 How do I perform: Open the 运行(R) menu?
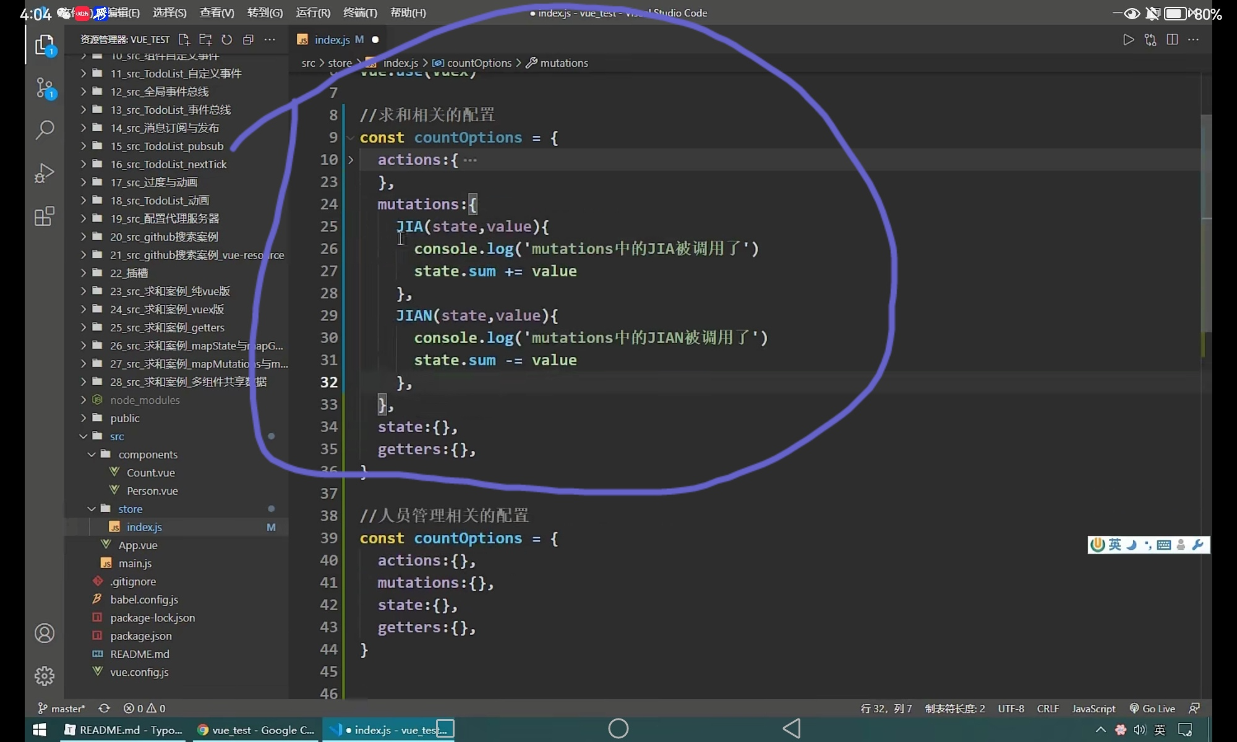point(313,13)
